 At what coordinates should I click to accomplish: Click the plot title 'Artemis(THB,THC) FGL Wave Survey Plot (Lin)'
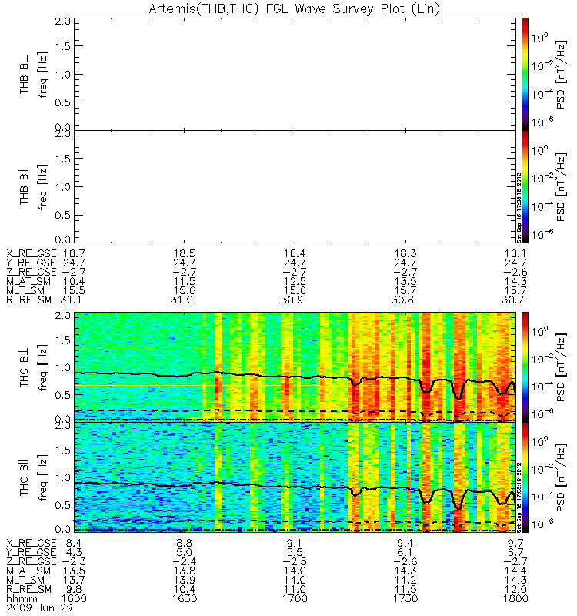(x=295, y=8)
